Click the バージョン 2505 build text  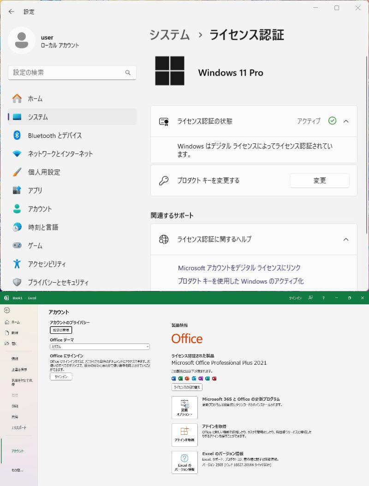click(x=237, y=465)
